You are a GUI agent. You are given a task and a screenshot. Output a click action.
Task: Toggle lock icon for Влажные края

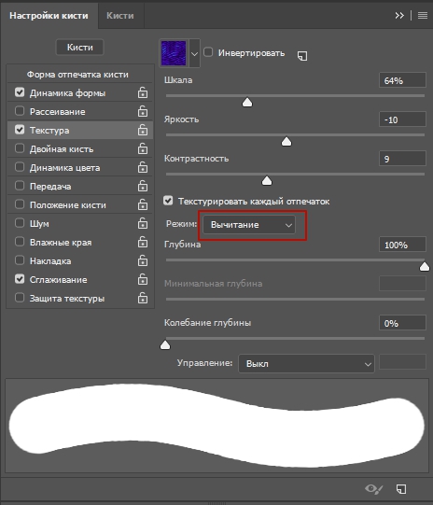click(143, 242)
